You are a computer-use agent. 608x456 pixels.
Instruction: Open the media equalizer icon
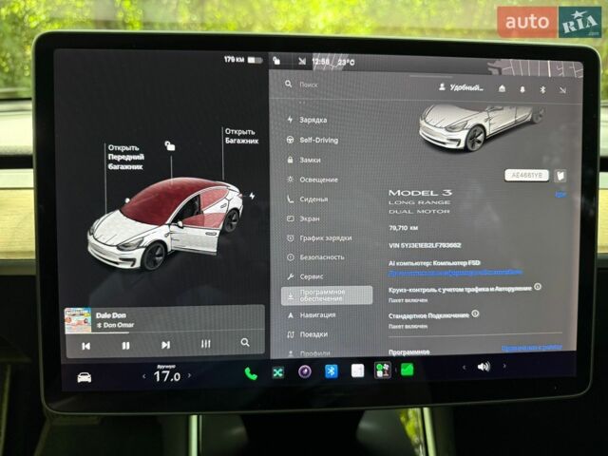pos(205,344)
